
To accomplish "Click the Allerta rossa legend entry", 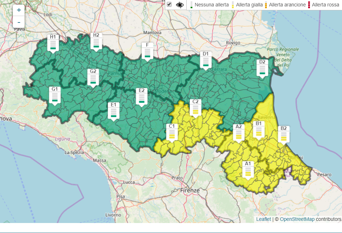I will (x=325, y=5).
